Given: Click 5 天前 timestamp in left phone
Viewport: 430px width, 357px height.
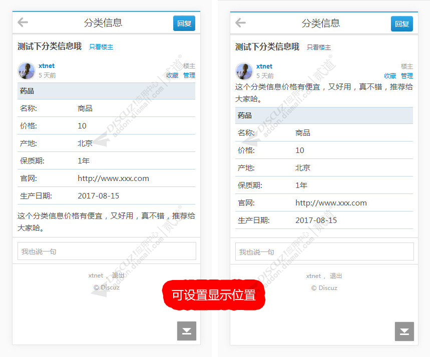Looking at the screenshot, I should point(47,75).
